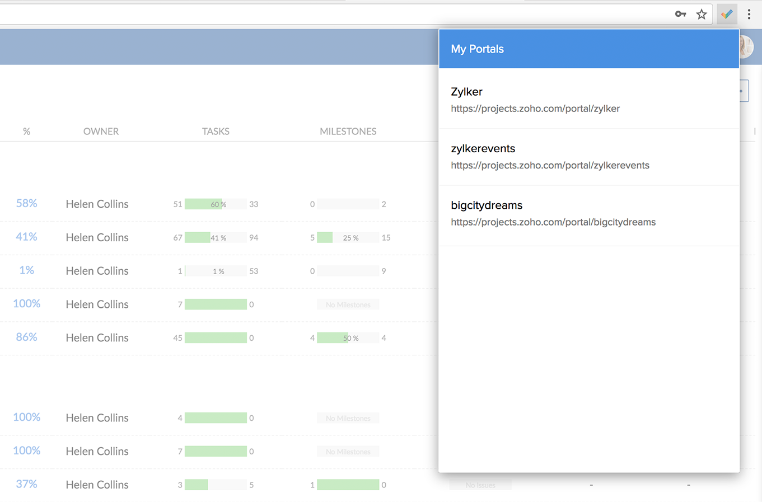Click the % column header
The height and width of the screenshot is (502, 762).
click(26, 132)
